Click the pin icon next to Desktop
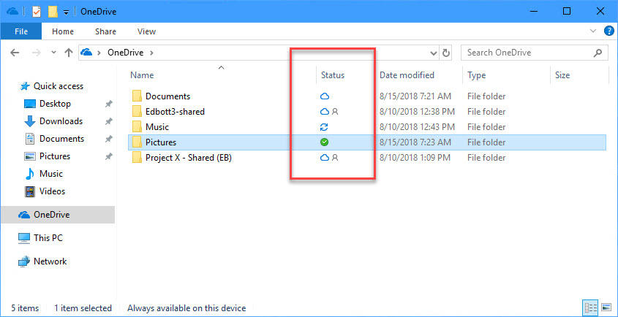 pos(108,104)
